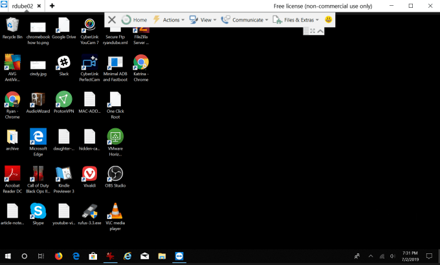
Task: Add a new connection tab with plus
Action: coord(52,6)
